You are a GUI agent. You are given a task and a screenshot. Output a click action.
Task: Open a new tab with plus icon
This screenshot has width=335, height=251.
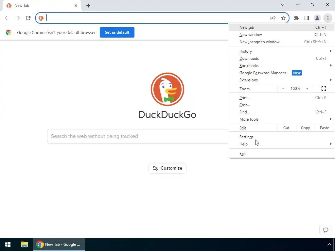tap(88, 6)
